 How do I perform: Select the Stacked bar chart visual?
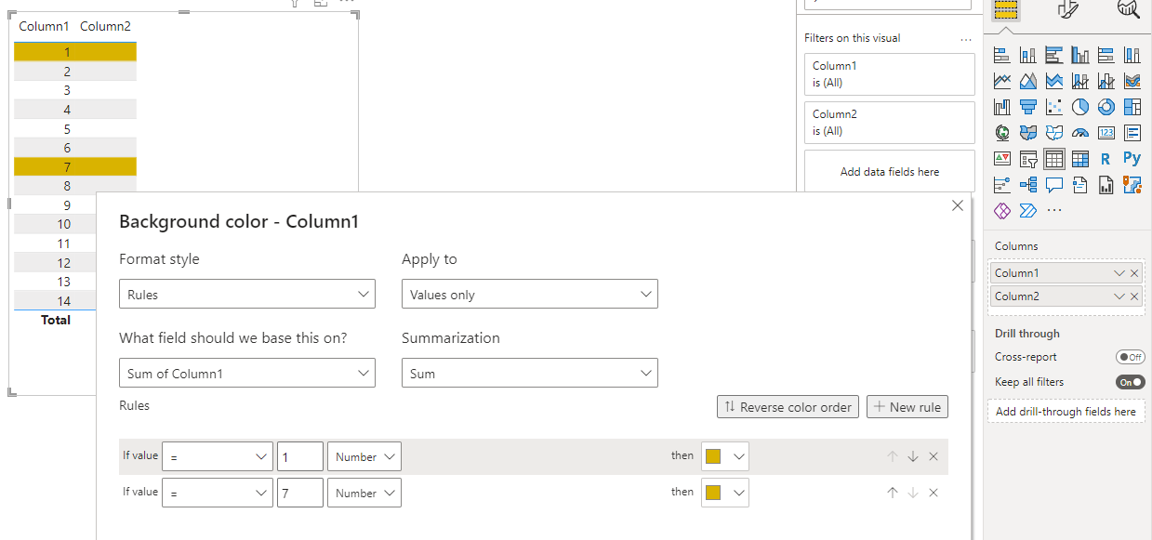[x=1001, y=55]
